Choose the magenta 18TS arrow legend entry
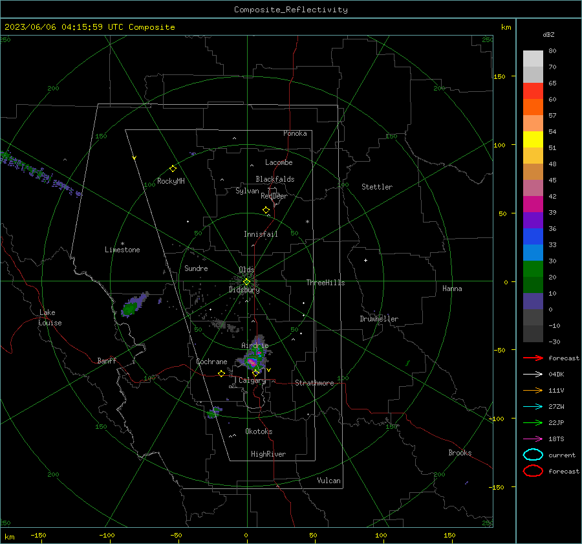 533,439
